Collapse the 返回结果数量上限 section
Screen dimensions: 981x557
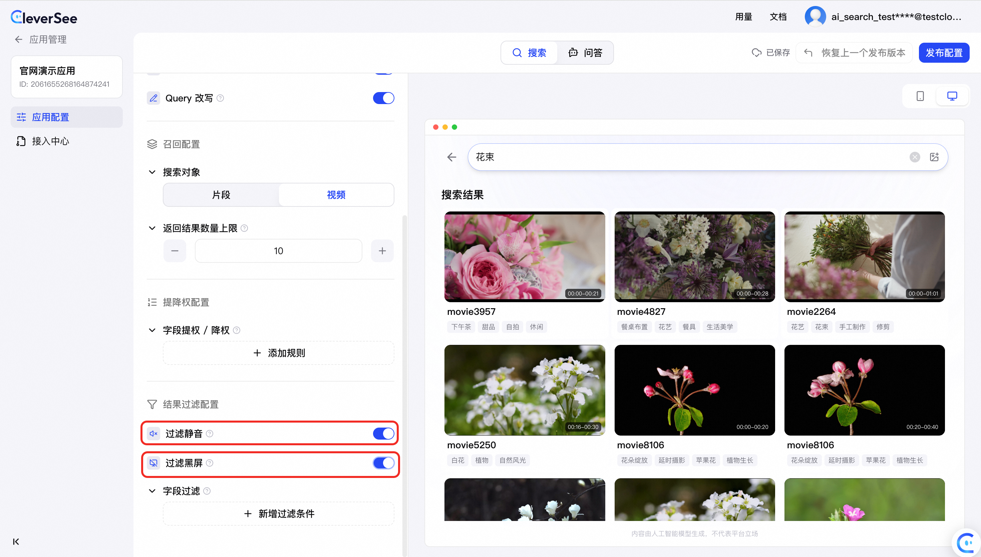(152, 228)
